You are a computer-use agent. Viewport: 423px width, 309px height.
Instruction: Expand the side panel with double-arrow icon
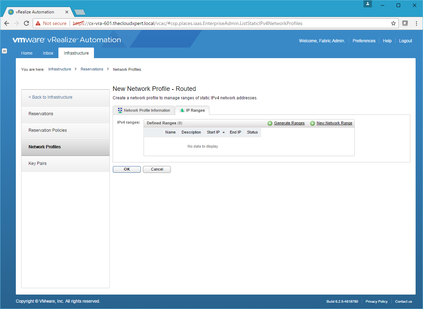[5, 51]
